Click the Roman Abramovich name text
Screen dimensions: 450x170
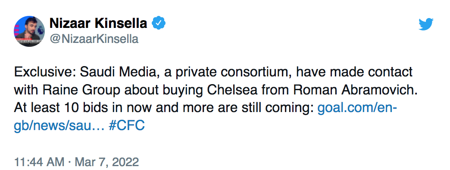point(356,90)
